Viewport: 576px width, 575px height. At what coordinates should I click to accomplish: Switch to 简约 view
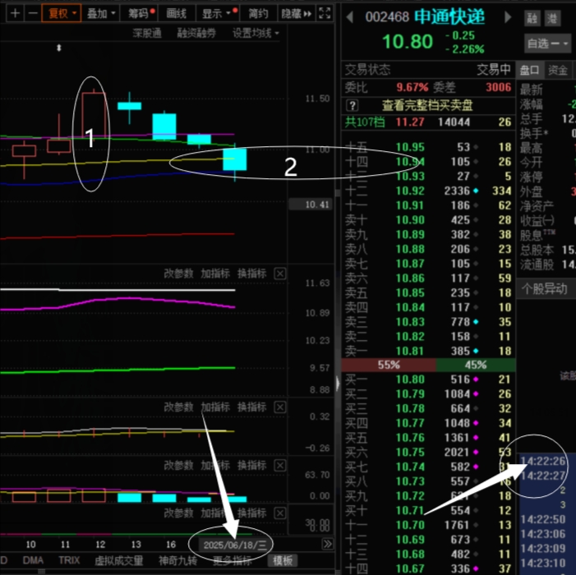click(x=258, y=14)
